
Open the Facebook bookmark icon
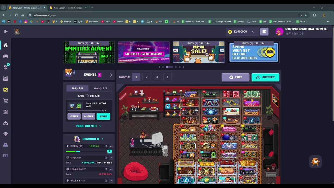click(20, 22)
